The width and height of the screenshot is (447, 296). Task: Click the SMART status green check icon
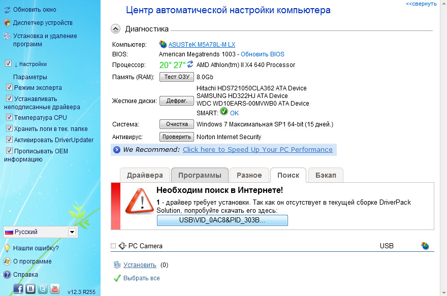[224, 112]
